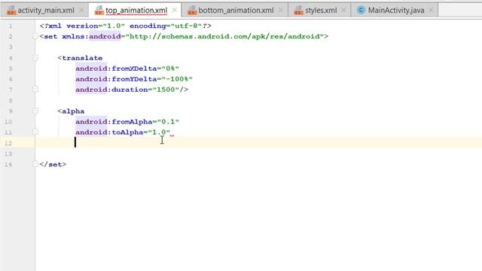Viewport: 482px width, 271px height.
Task: Click the "1.0" toAlpha value
Action: [159, 132]
